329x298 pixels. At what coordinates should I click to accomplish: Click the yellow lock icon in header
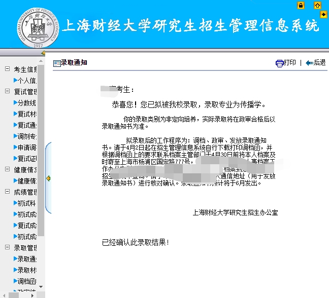(301, 6)
